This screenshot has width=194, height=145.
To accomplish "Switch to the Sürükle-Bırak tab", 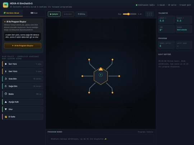I will tap(11, 13).
